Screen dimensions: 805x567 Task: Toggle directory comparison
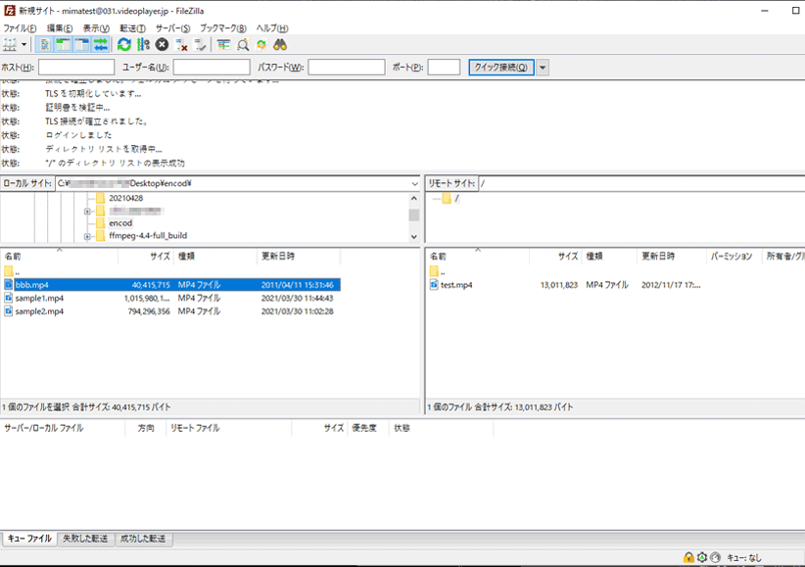pyautogui.click(x=243, y=45)
